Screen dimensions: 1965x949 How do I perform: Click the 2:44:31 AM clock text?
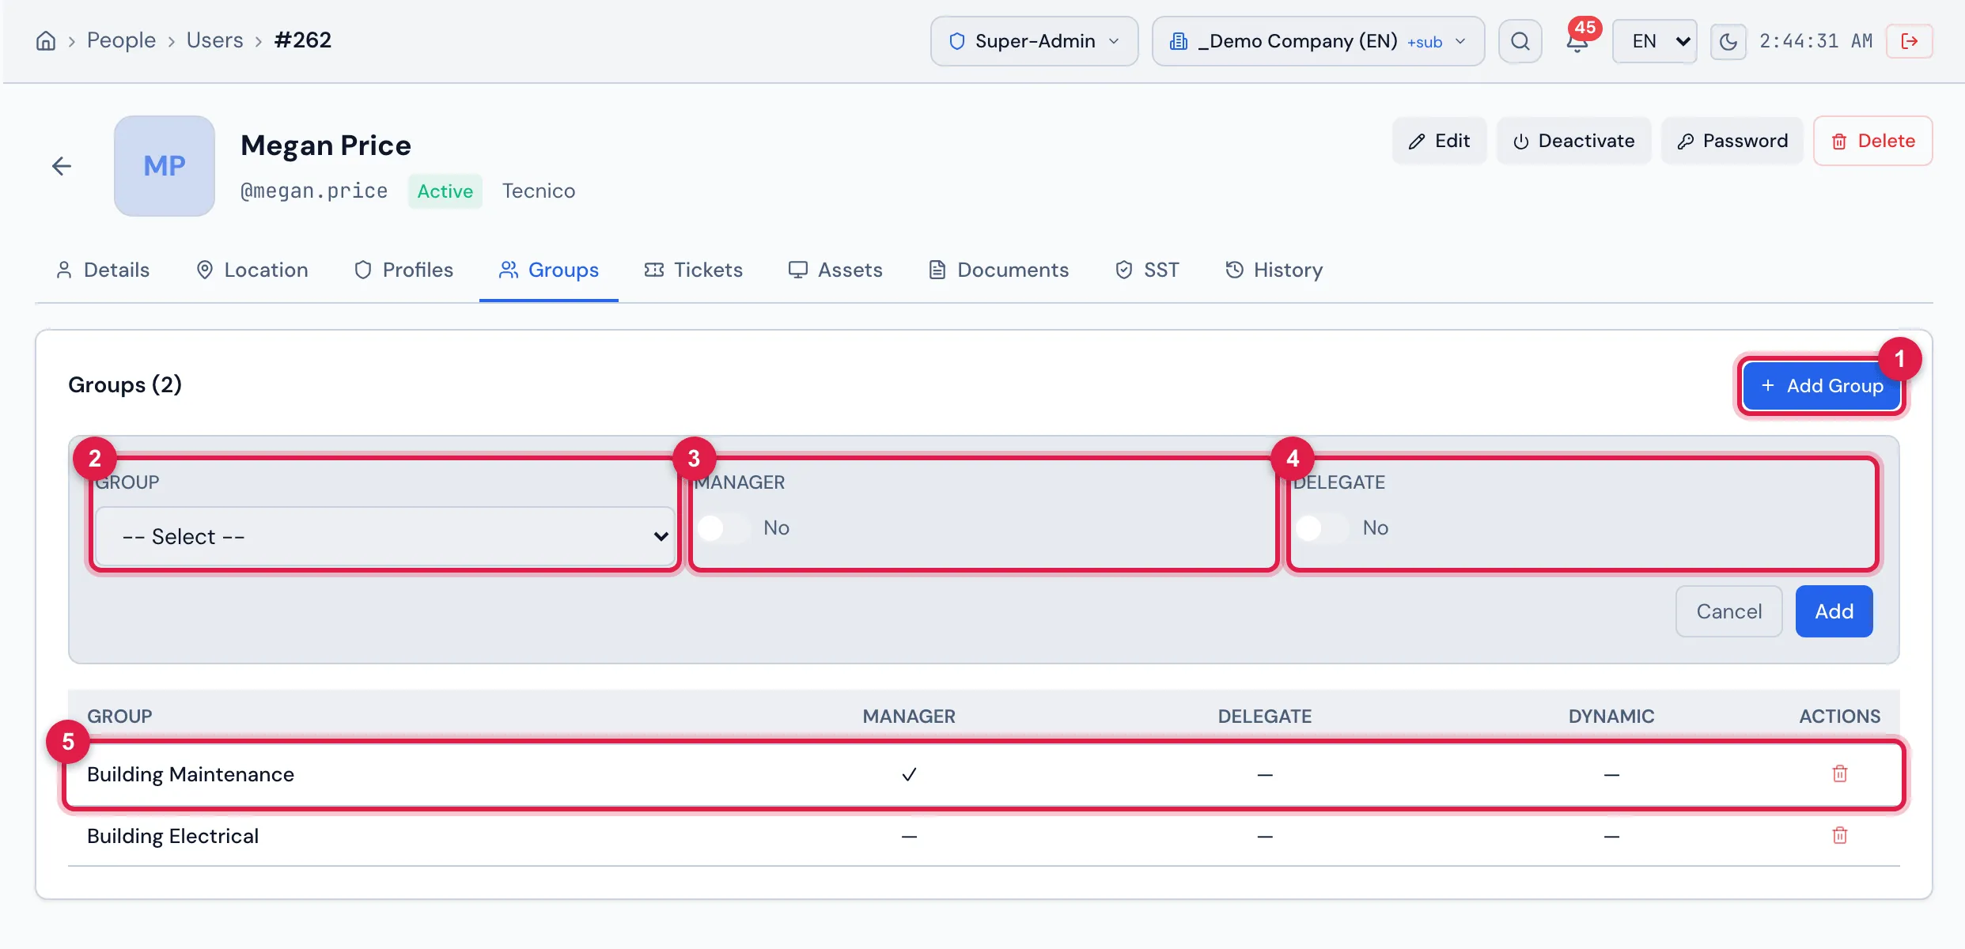pos(1815,41)
